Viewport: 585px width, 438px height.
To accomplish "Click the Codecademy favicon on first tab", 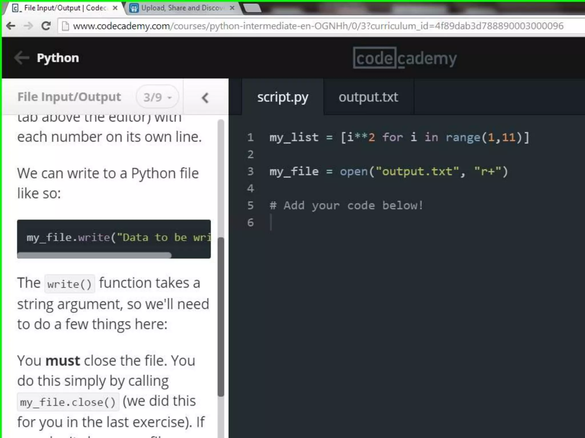I will pyautogui.click(x=16, y=8).
